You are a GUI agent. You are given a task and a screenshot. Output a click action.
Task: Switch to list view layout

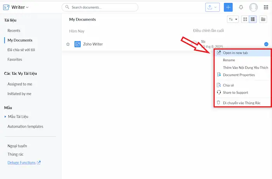click(x=253, y=19)
